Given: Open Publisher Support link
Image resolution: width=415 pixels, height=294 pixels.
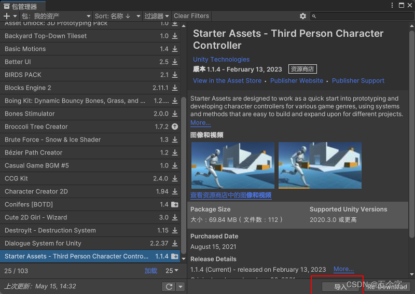Looking at the screenshot, I should [358, 81].
